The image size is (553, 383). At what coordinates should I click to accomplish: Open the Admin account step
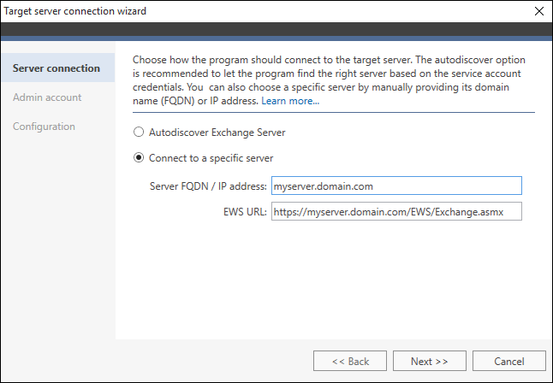[x=47, y=97]
